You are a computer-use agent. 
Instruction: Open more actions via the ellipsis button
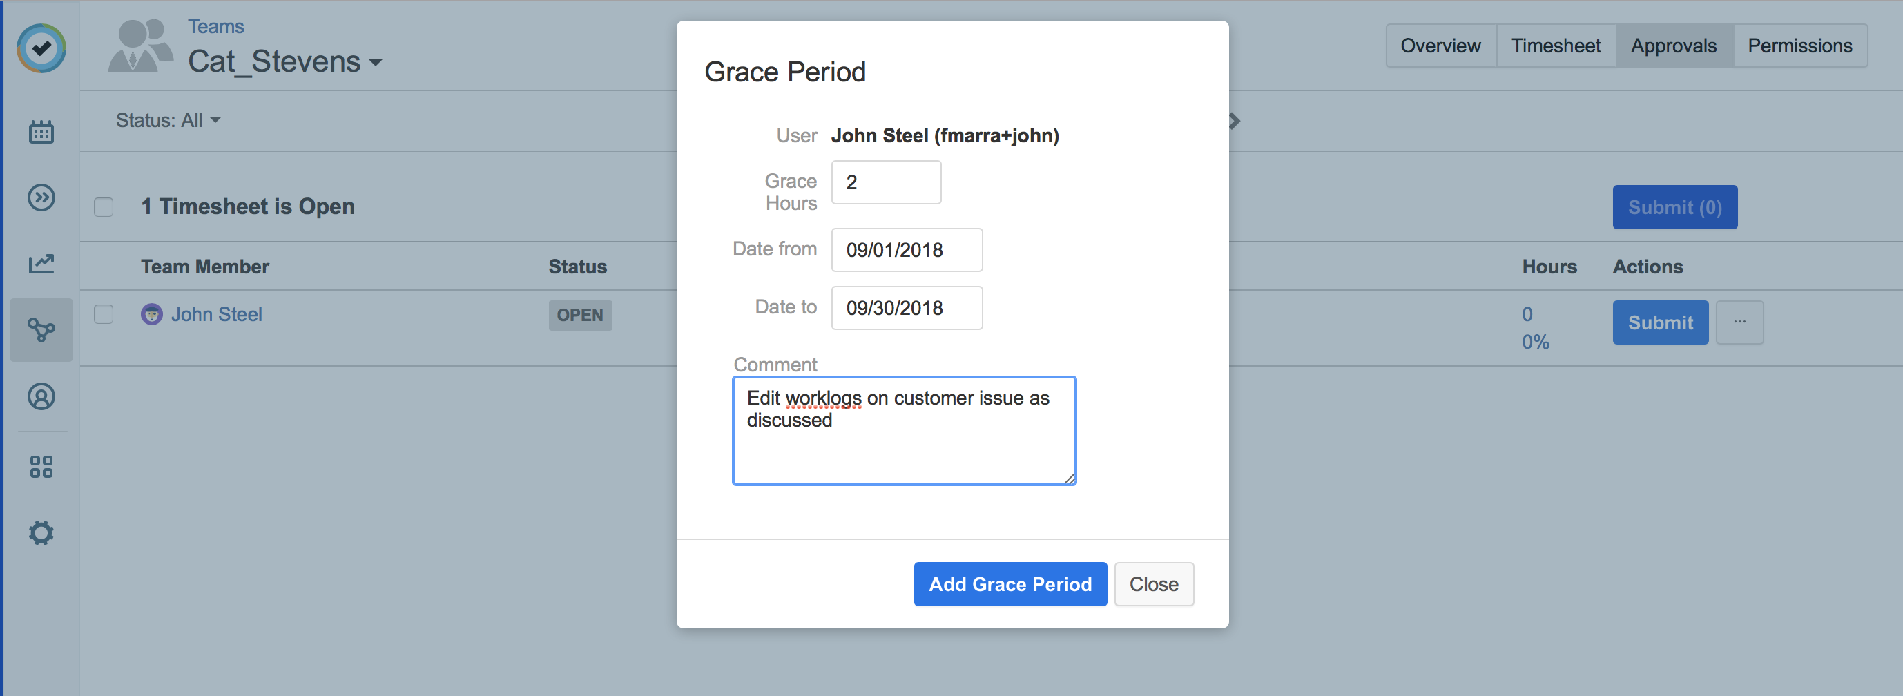tap(1740, 322)
